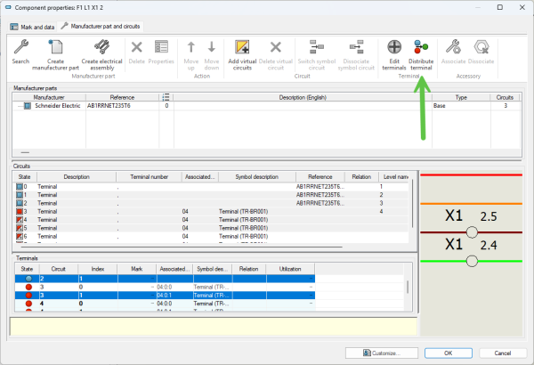Confirm the dialog with OK
This screenshot has height=365, width=534.
pos(448,353)
